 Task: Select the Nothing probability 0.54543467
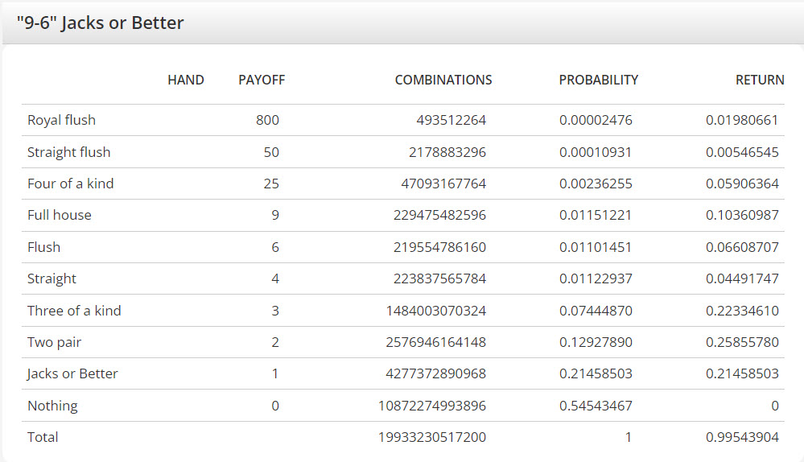coord(596,406)
